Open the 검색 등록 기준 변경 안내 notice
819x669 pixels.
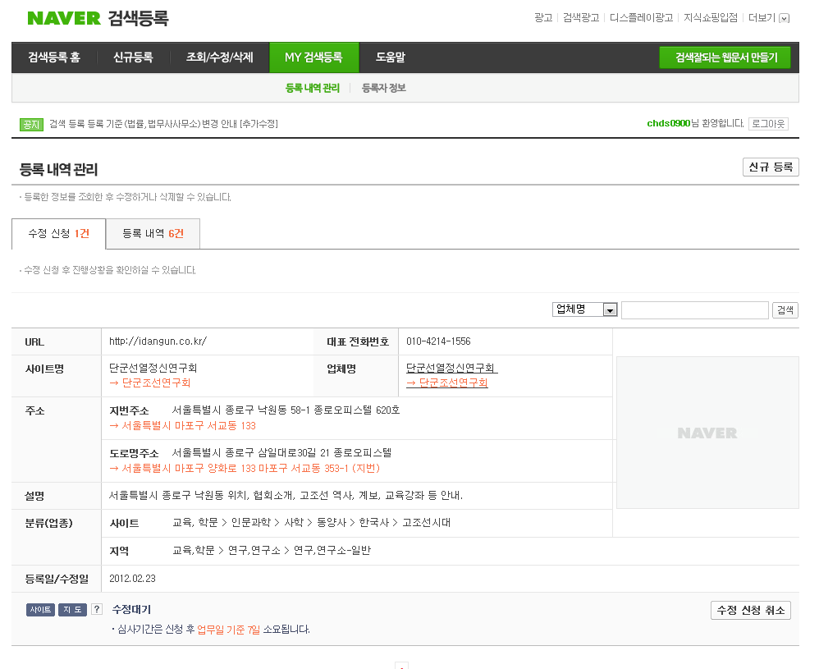163,124
